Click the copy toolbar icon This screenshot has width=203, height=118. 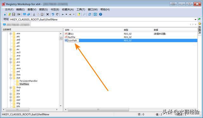[x=38, y=14]
